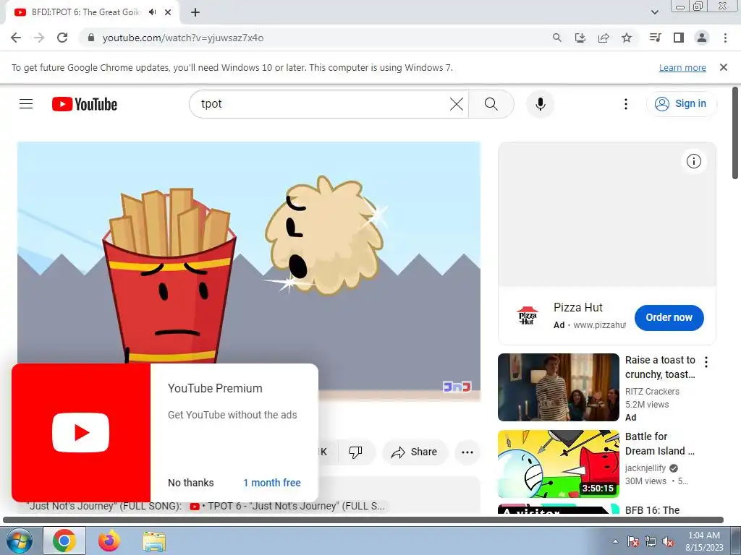
Task: Click the install app icon in address bar
Action: click(580, 38)
